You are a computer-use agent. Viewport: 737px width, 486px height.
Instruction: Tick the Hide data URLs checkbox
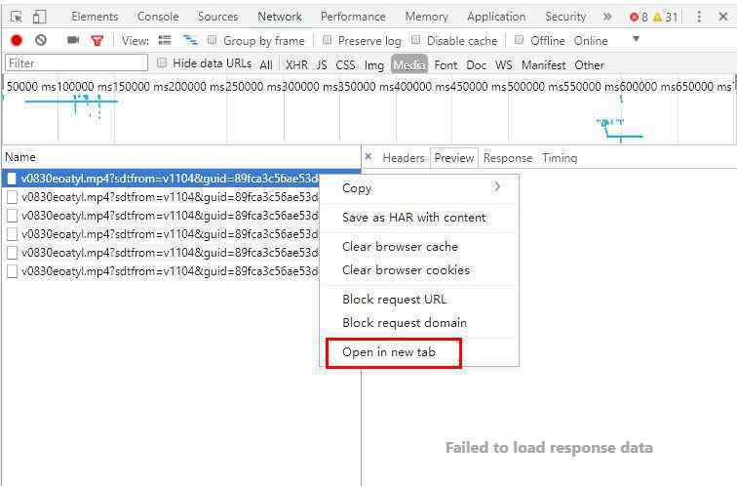click(x=162, y=62)
